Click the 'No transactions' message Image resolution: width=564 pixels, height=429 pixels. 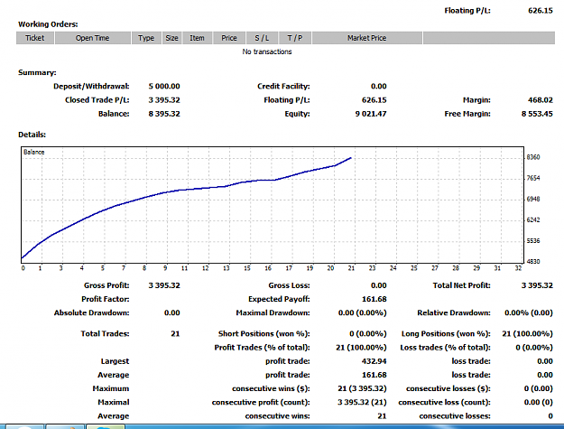pyautogui.click(x=267, y=51)
